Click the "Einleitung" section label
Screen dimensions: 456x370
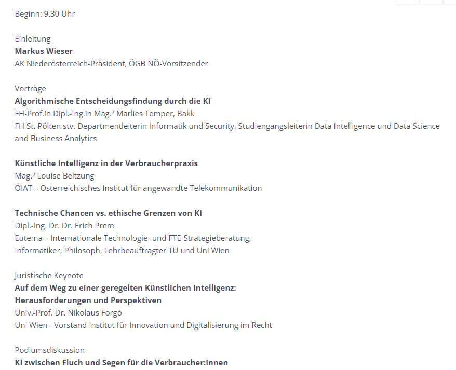pos(33,39)
